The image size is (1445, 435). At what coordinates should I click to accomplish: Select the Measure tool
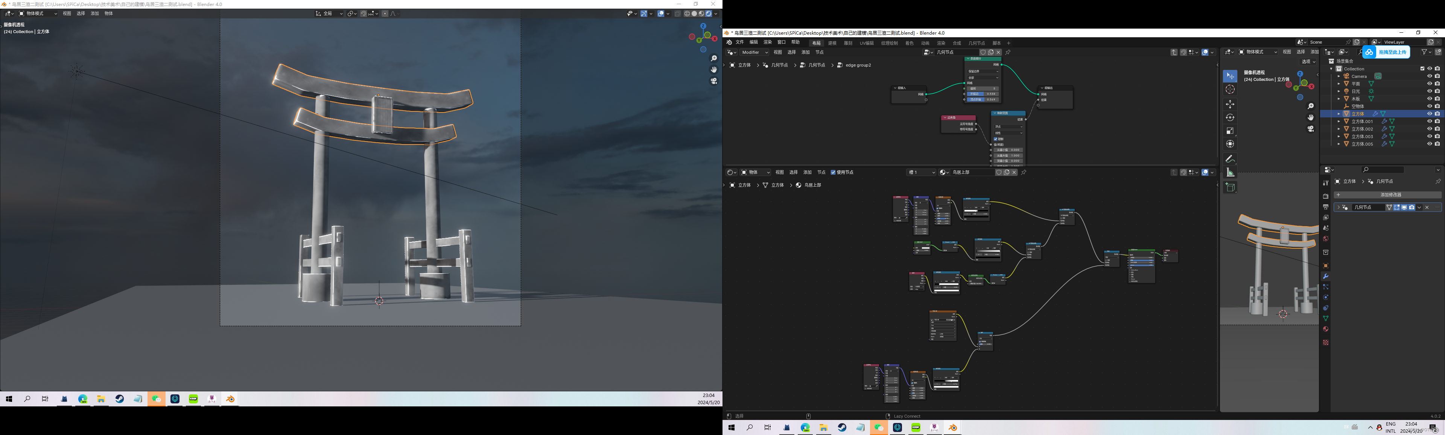coord(1230,172)
